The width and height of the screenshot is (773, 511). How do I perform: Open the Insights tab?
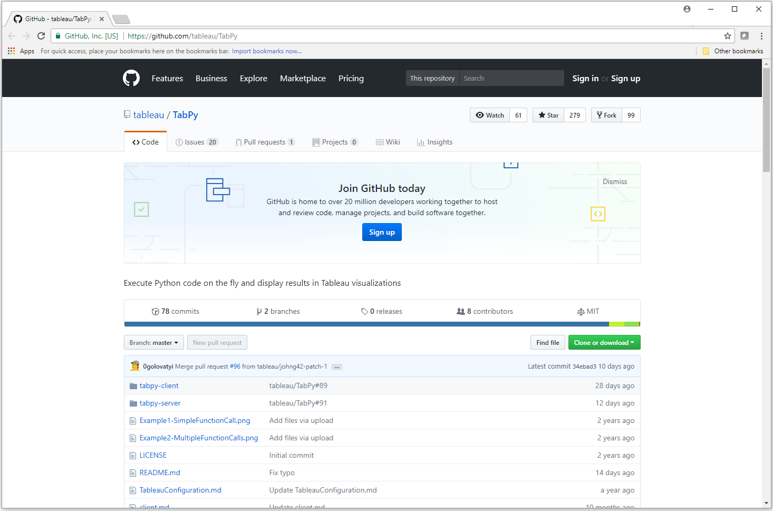(435, 142)
